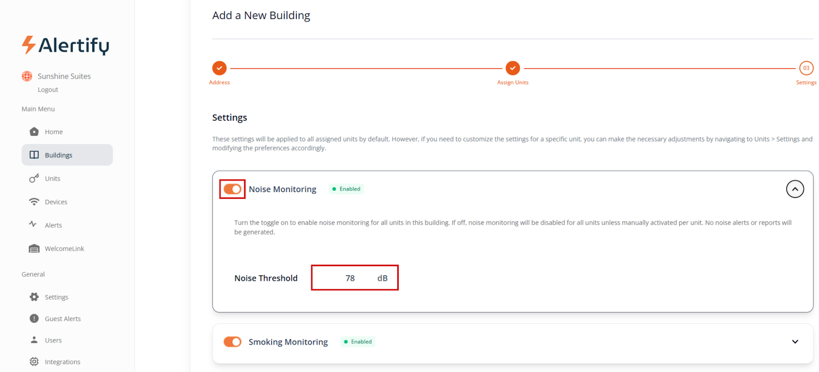Click the Alerts pulse icon
The image size is (819, 372).
point(33,225)
